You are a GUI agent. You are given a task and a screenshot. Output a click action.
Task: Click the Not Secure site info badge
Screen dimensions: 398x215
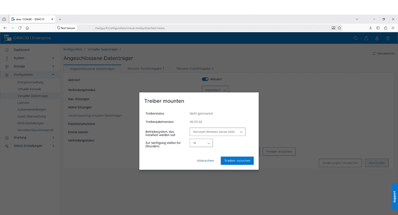pyautogui.click(x=66, y=28)
